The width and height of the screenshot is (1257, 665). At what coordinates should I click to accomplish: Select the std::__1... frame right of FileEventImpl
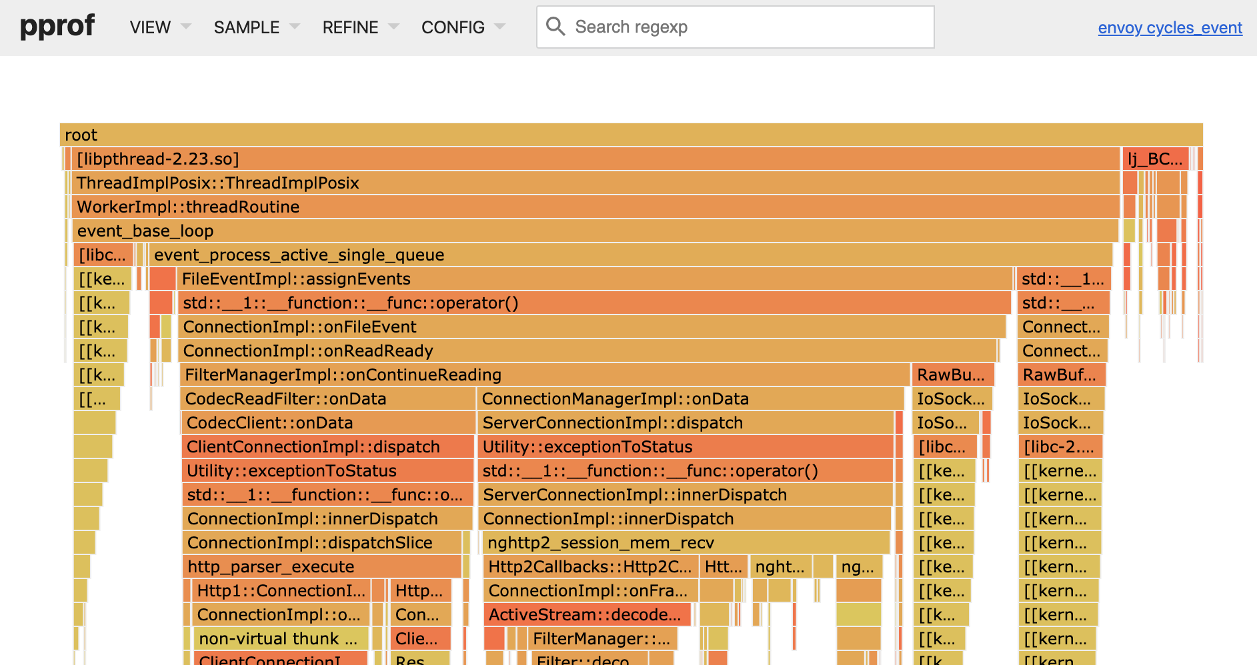click(x=1063, y=279)
